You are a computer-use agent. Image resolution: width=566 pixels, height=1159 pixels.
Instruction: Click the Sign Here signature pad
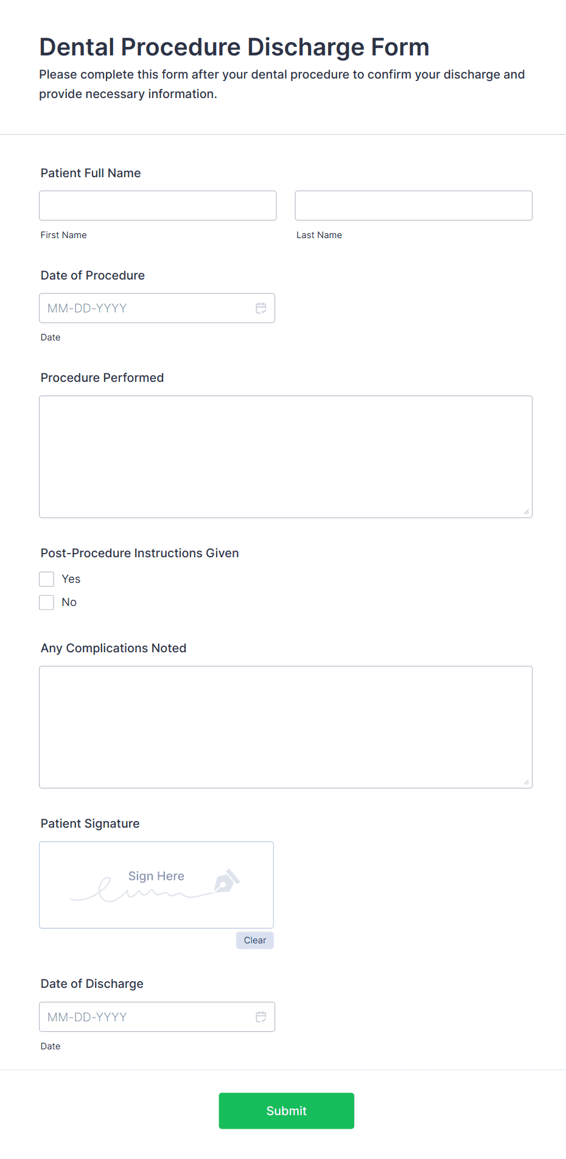pyautogui.click(x=156, y=885)
